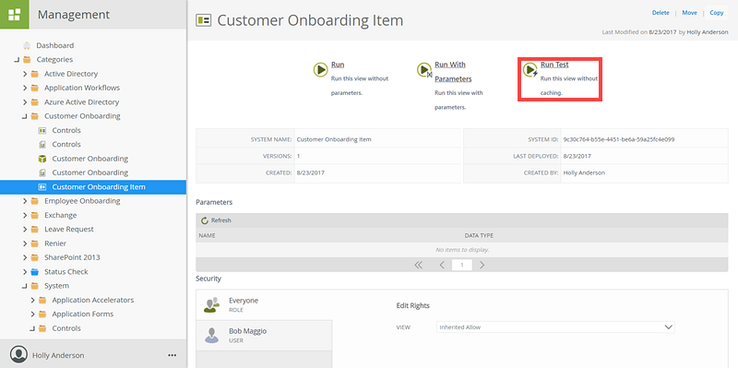
Task: Click the Status Check blue folder icon
Action: pos(34,271)
